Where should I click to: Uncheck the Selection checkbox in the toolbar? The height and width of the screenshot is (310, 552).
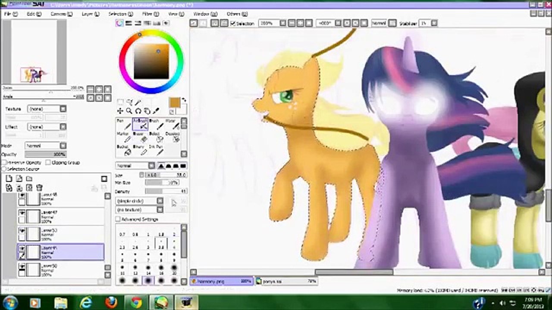[233, 23]
